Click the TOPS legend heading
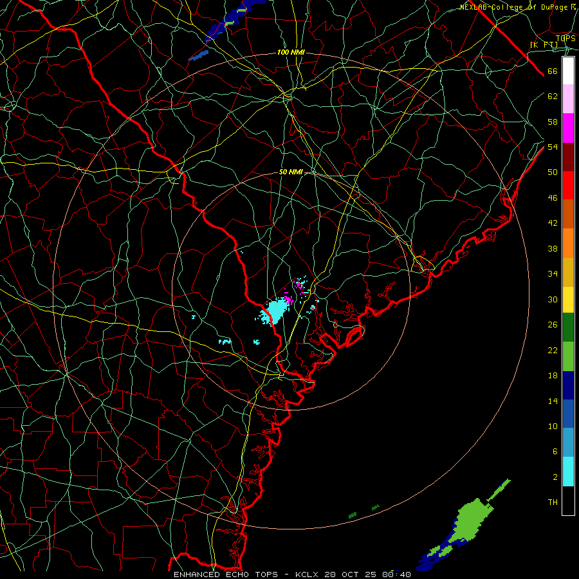The height and width of the screenshot is (579, 579). click(565, 39)
